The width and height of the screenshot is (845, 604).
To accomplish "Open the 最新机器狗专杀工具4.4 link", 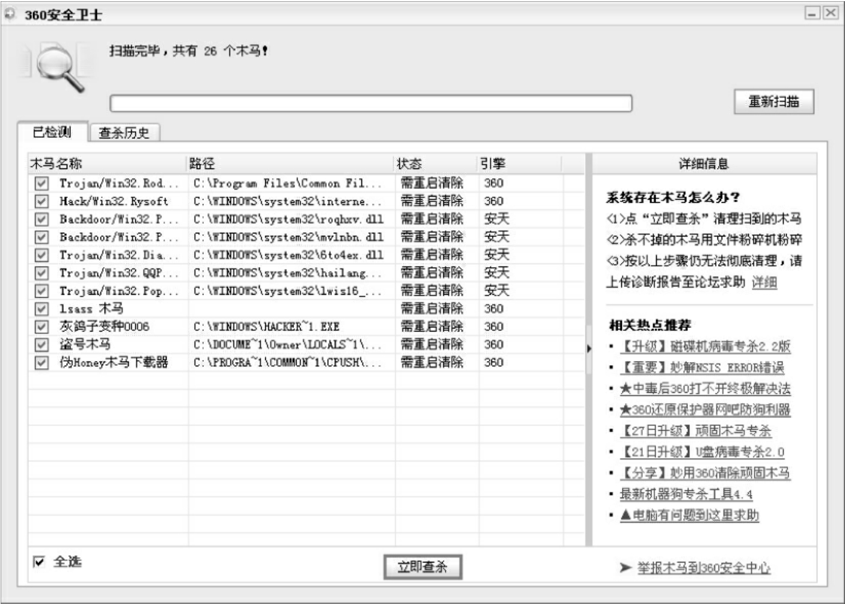I will [686, 494].
